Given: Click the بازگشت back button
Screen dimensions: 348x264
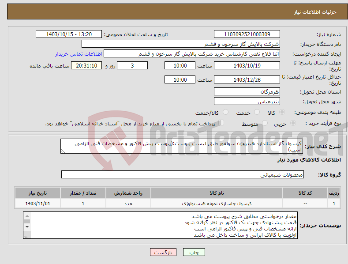Looking at the screenshot, I should (x=163, y=252).
